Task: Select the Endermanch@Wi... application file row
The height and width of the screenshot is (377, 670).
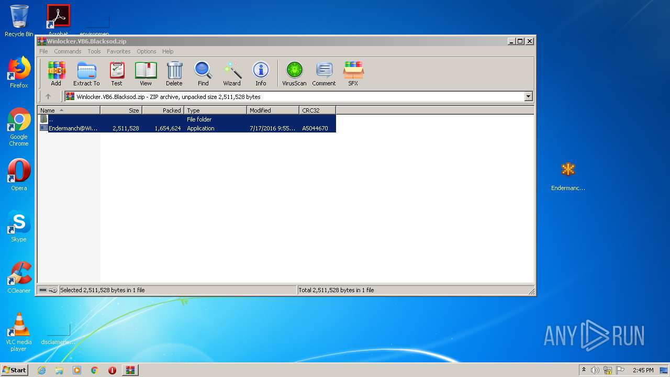Action: (187, 128)
